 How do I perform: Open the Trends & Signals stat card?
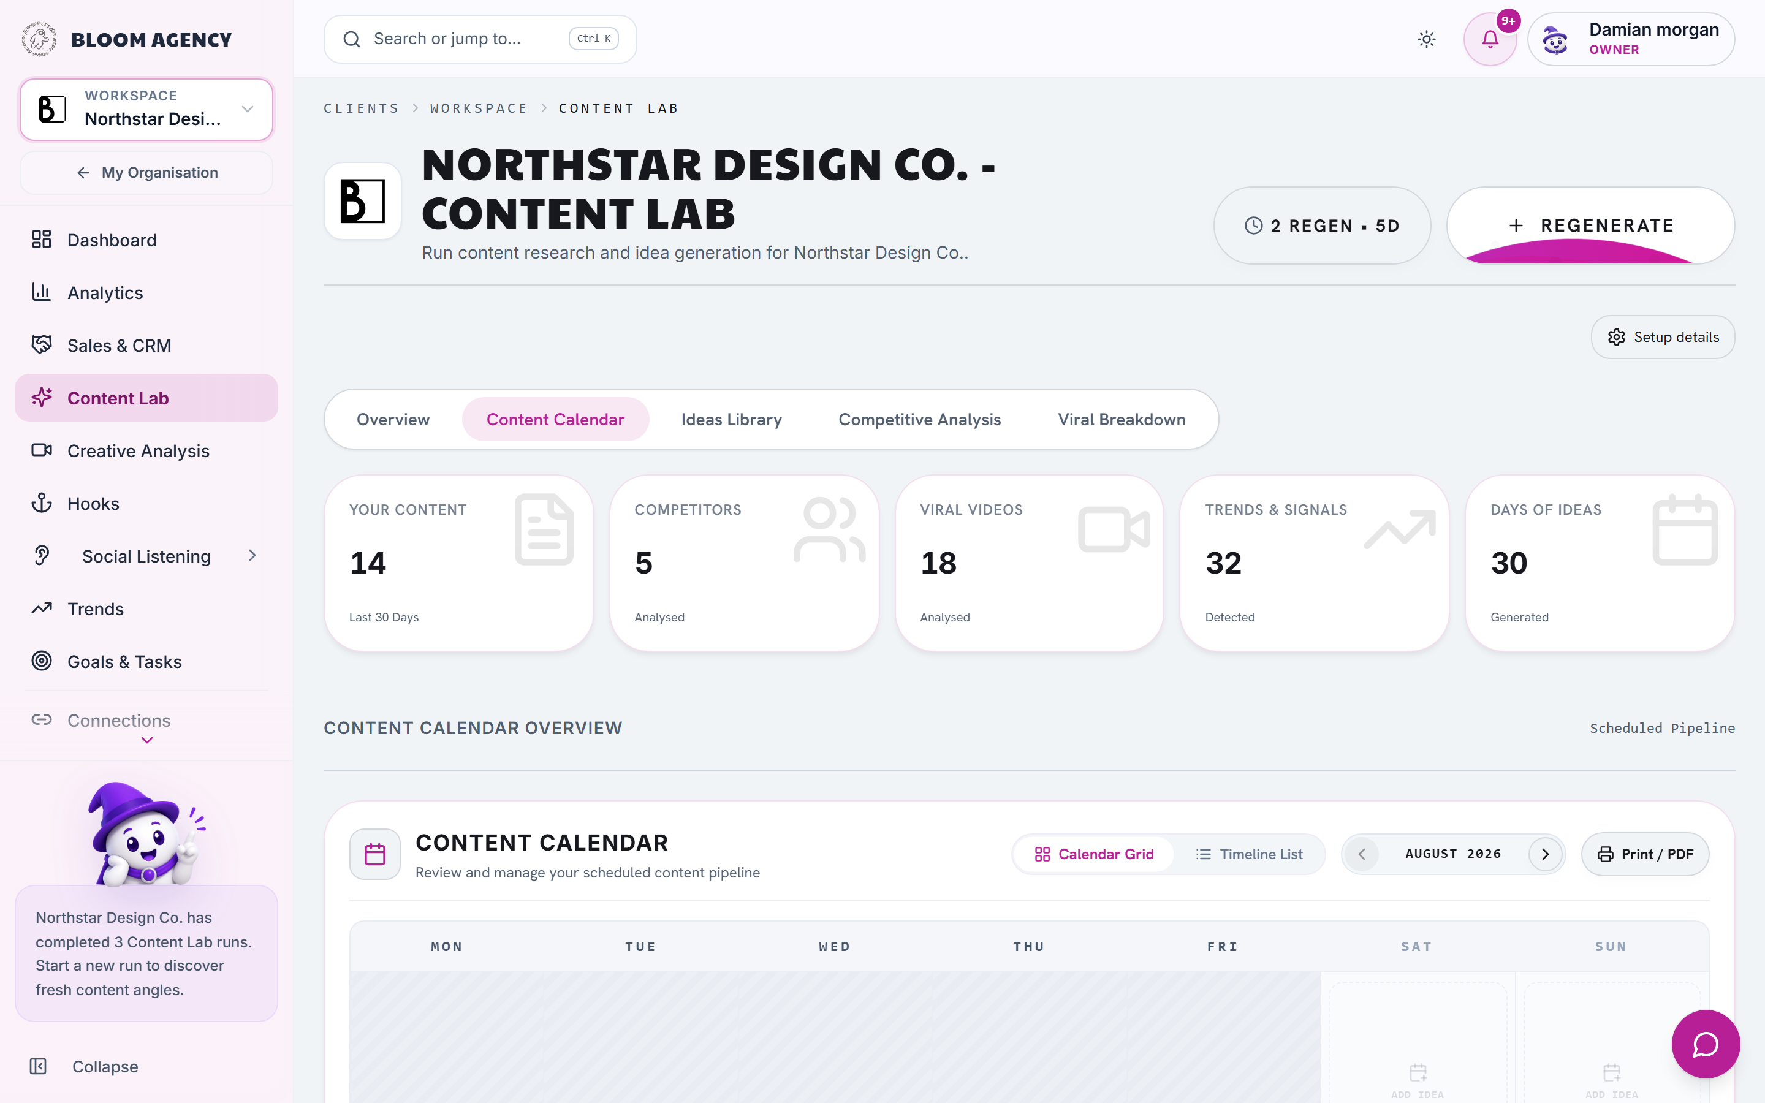click(1315, 563)
